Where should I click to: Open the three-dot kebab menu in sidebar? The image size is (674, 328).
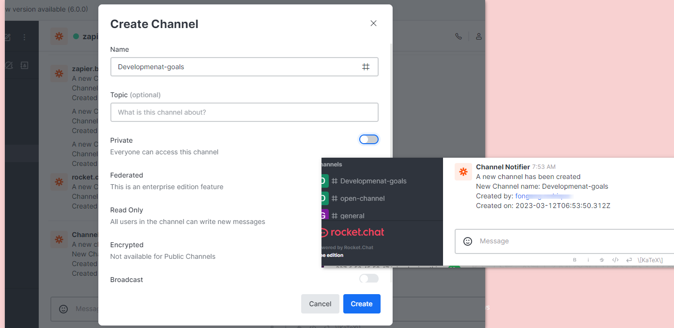(x=25, y=37)
